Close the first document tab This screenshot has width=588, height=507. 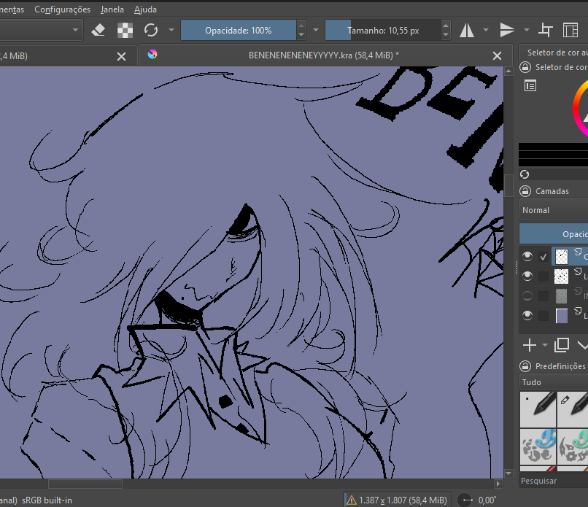121,57
